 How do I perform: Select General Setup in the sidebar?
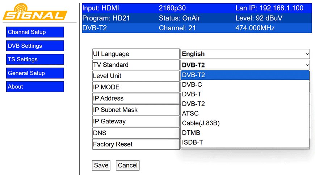(35, 73)
